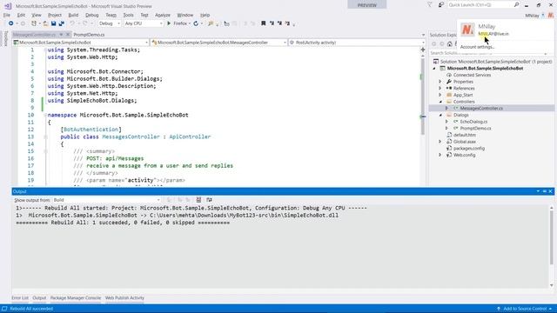Open the Debug menu
The height and width of the screenshot is (313, 557).
tap(92, 16)
